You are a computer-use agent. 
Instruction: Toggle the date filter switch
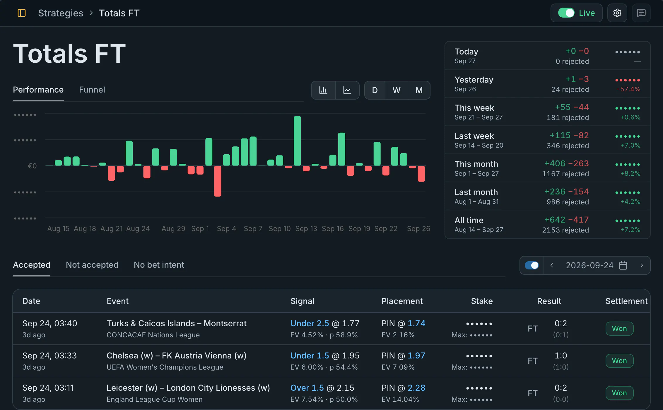532,265
